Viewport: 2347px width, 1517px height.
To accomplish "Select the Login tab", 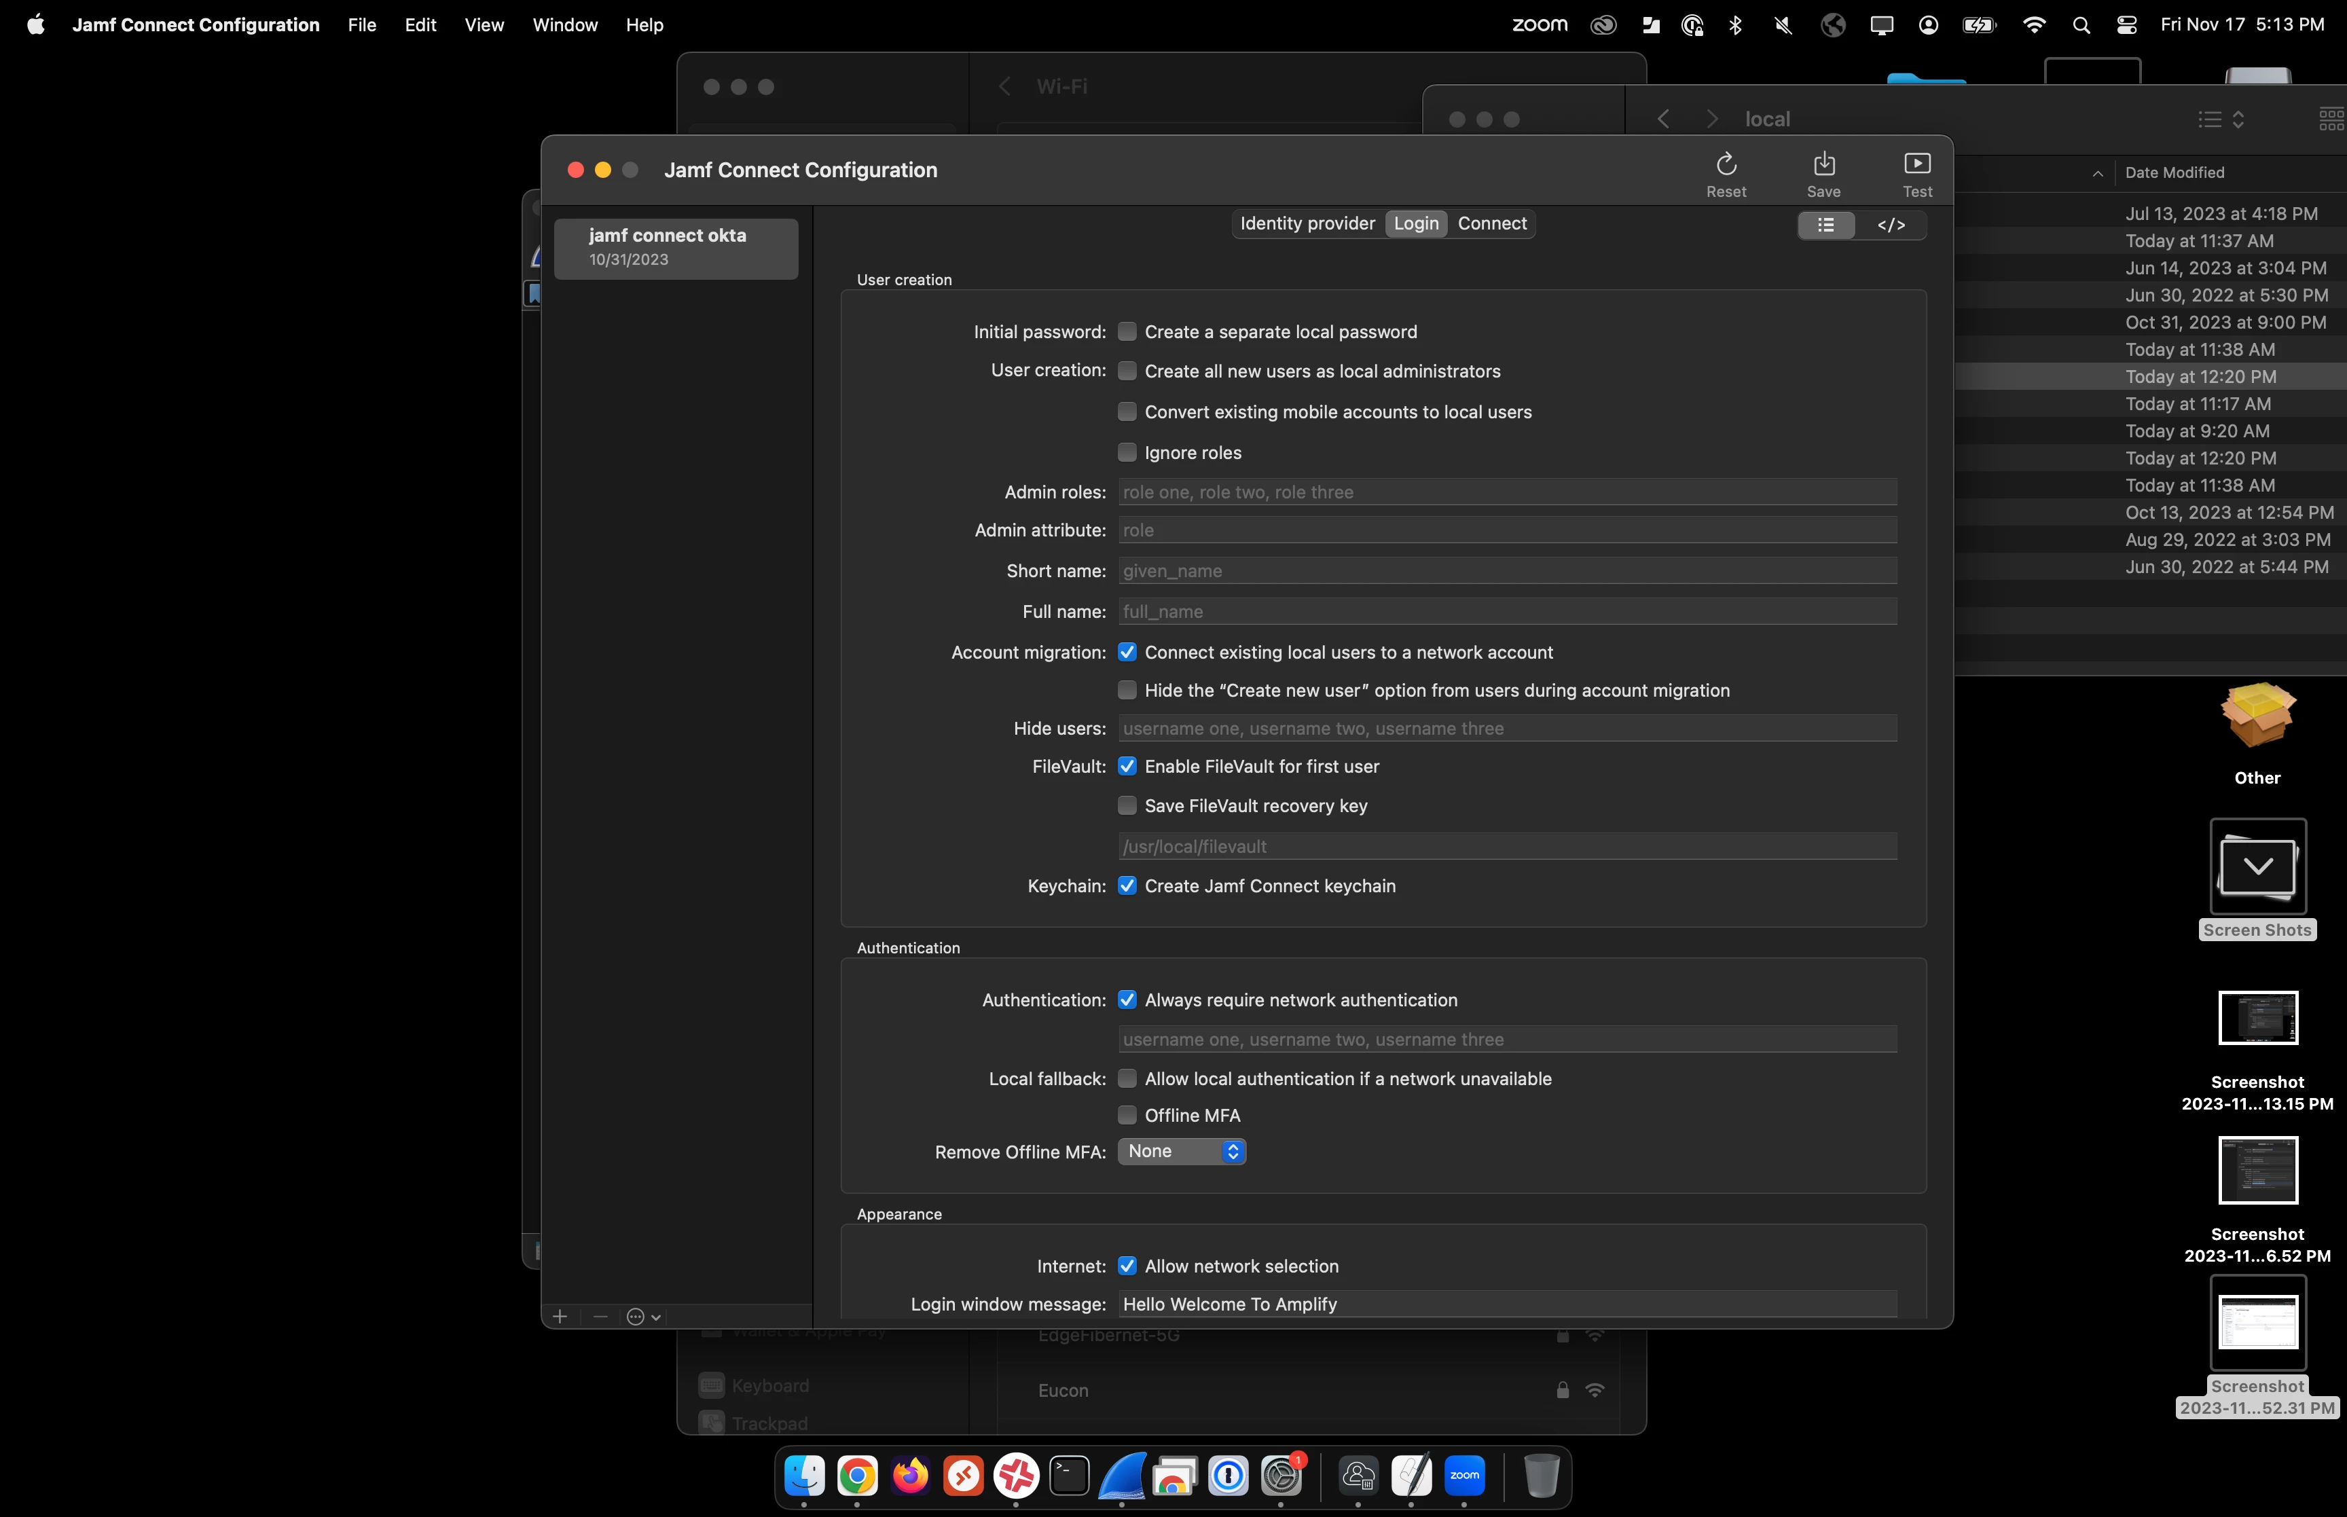I will pyautogui.click(x=1415, y=223).
